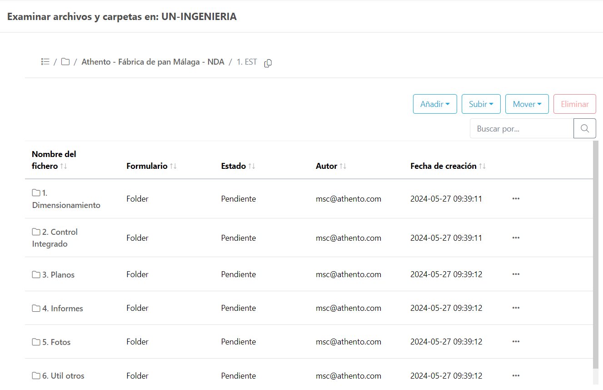Open three-dots menu for 3. Planos
The height and width of the screenshot is (390, 603).
click(516, 274)
